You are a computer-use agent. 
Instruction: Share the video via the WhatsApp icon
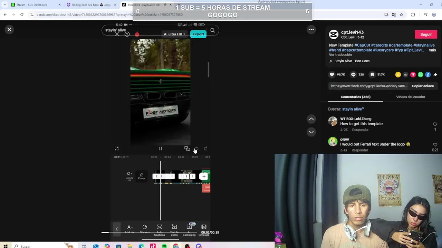point(420,74)
